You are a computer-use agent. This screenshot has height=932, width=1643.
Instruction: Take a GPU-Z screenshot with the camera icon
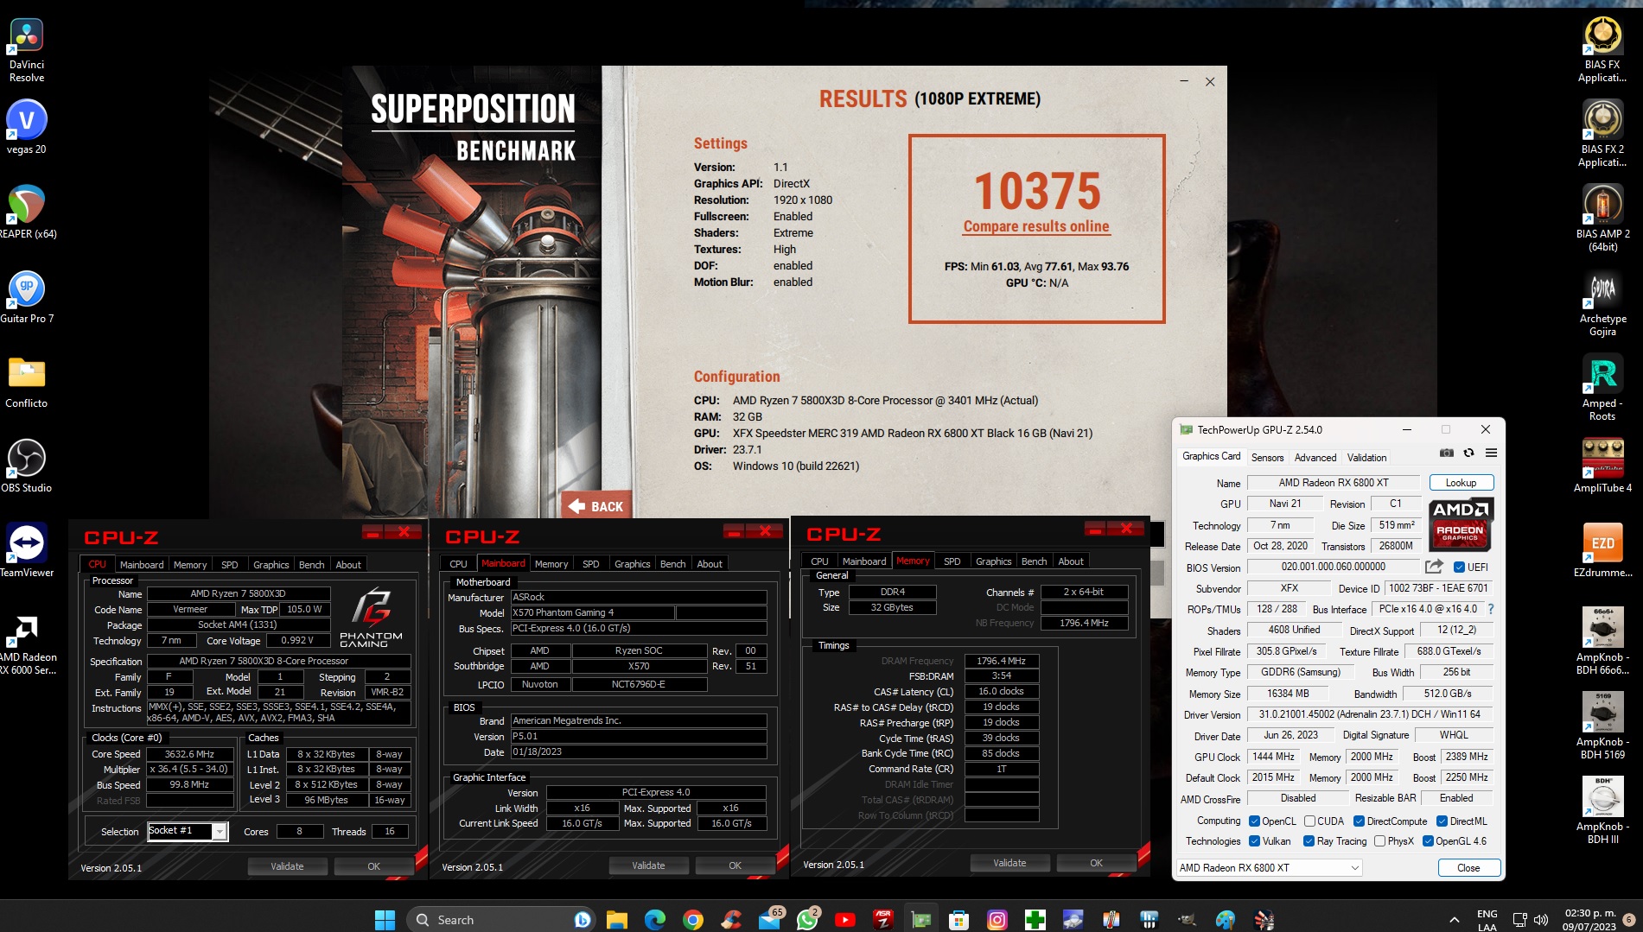pyautogui.click(x=1447, y=453)
